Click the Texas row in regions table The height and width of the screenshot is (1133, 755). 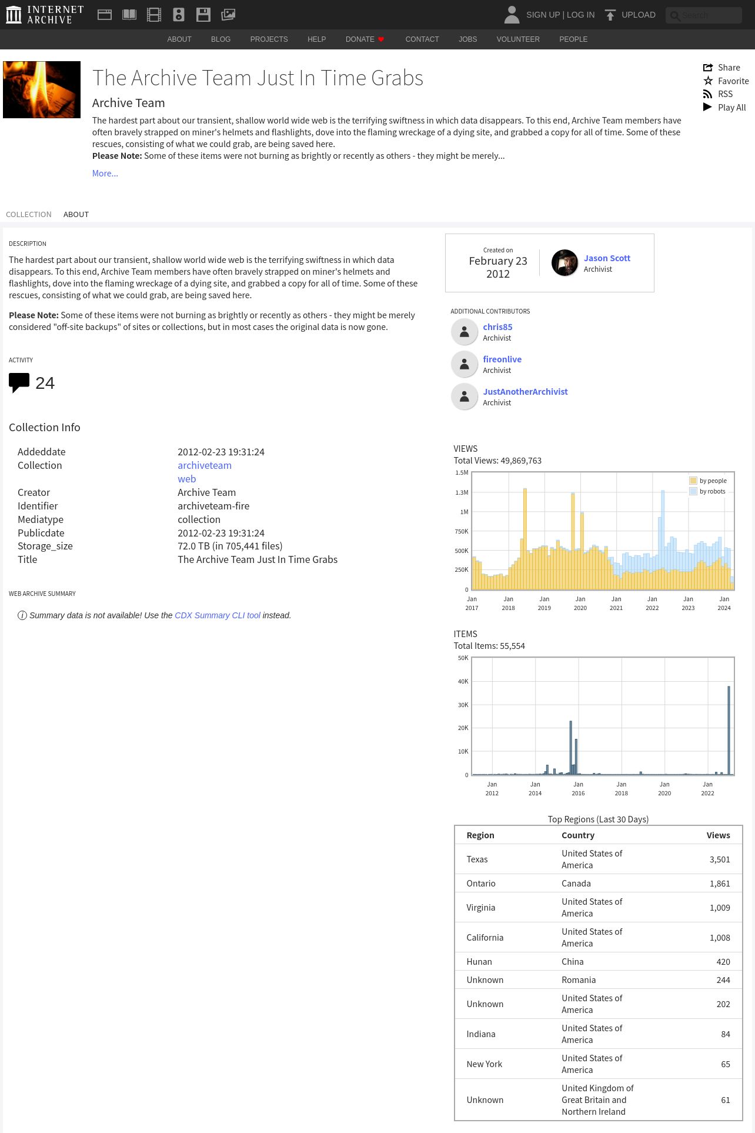pos(598,859)
